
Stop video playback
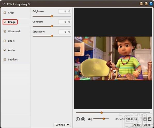pos(83,119)
